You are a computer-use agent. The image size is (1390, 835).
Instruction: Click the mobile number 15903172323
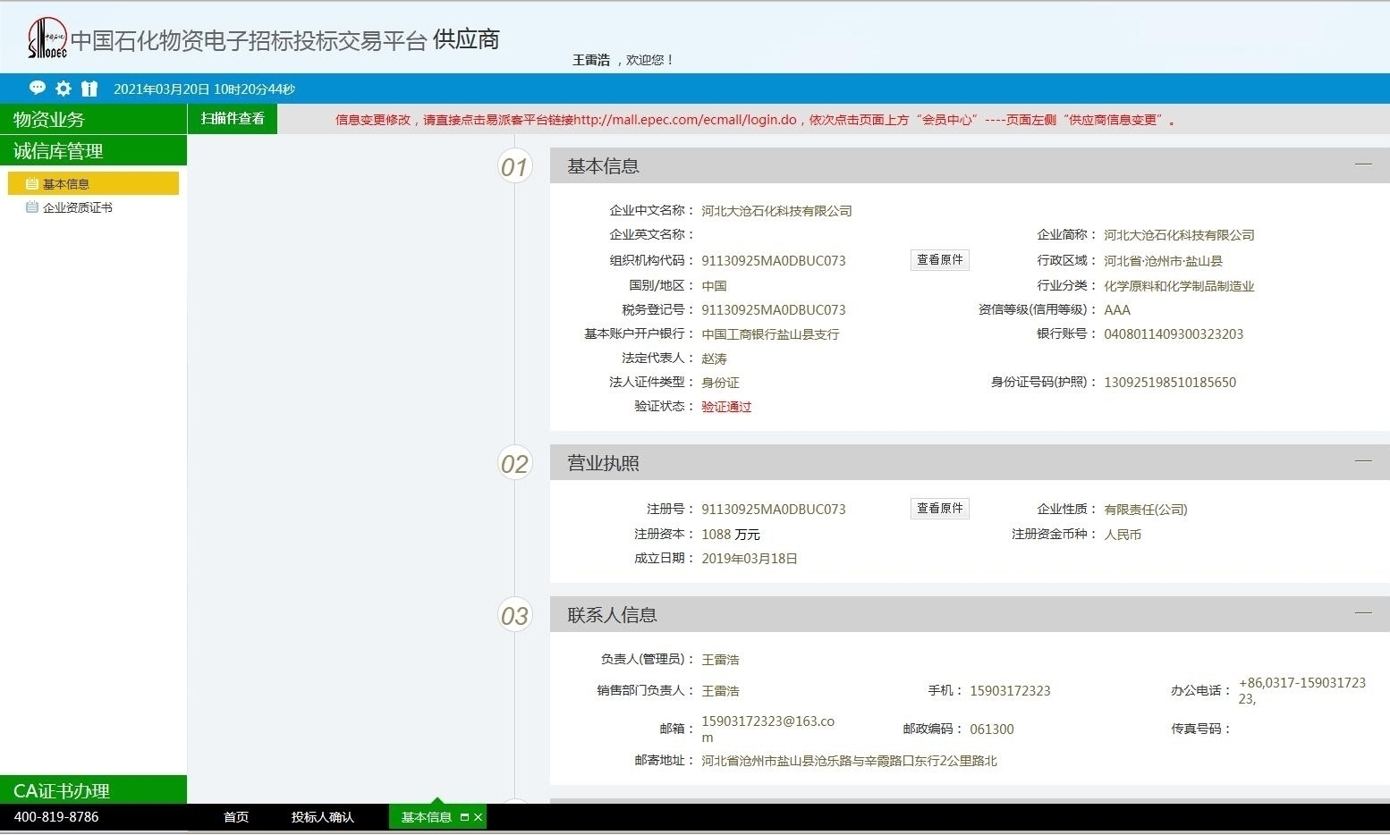point(1010,691)
